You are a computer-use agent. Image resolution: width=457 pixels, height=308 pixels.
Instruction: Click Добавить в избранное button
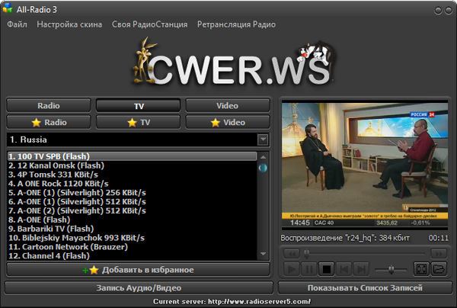click(138, 270)
